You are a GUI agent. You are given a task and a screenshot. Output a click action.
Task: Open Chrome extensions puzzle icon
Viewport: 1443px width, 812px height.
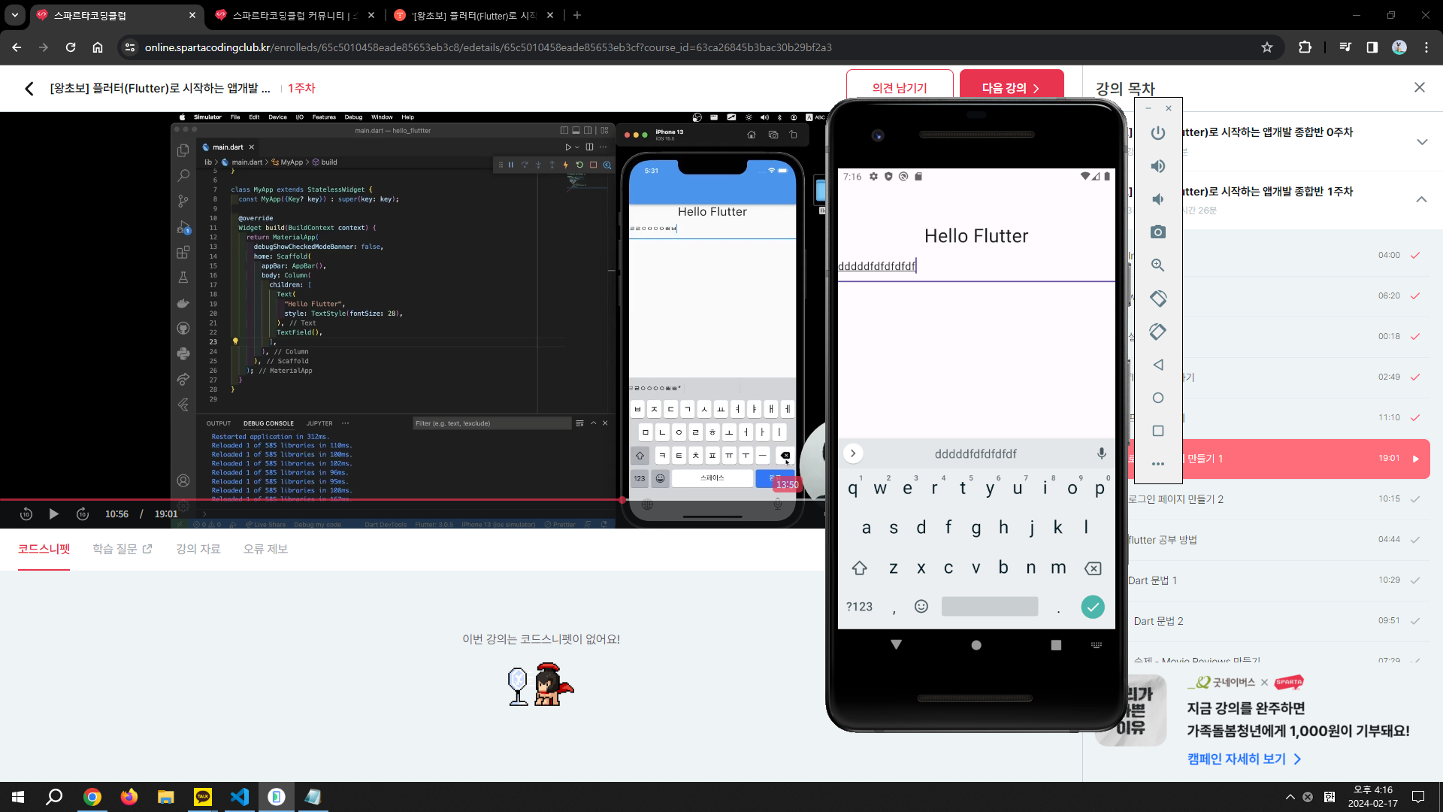[x=1305, y=47]
